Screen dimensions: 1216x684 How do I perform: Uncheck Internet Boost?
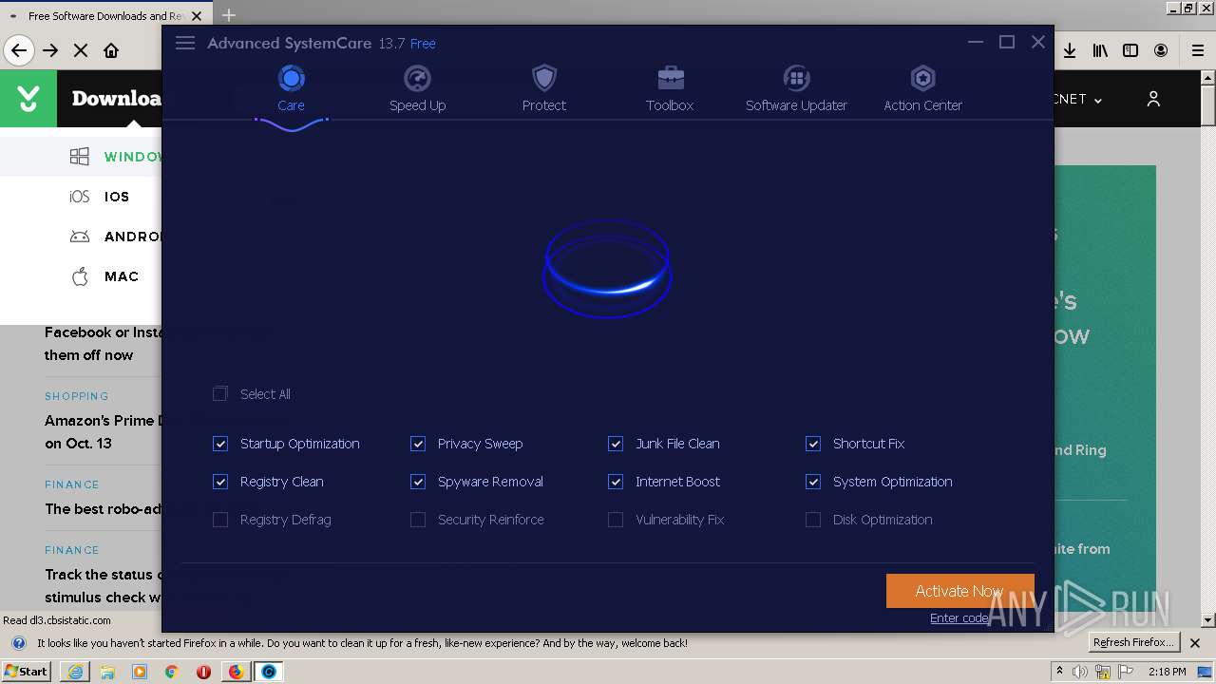pos(616,482)
